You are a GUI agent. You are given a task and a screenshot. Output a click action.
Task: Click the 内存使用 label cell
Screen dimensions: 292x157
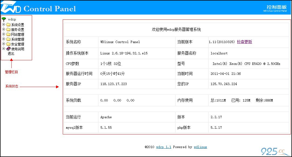192,100
